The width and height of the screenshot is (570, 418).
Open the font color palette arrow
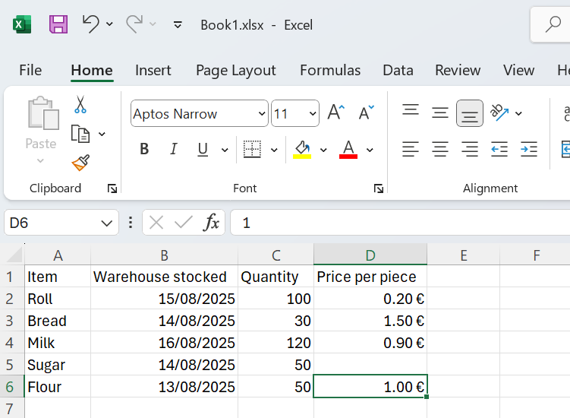click(x=370, y=150)
